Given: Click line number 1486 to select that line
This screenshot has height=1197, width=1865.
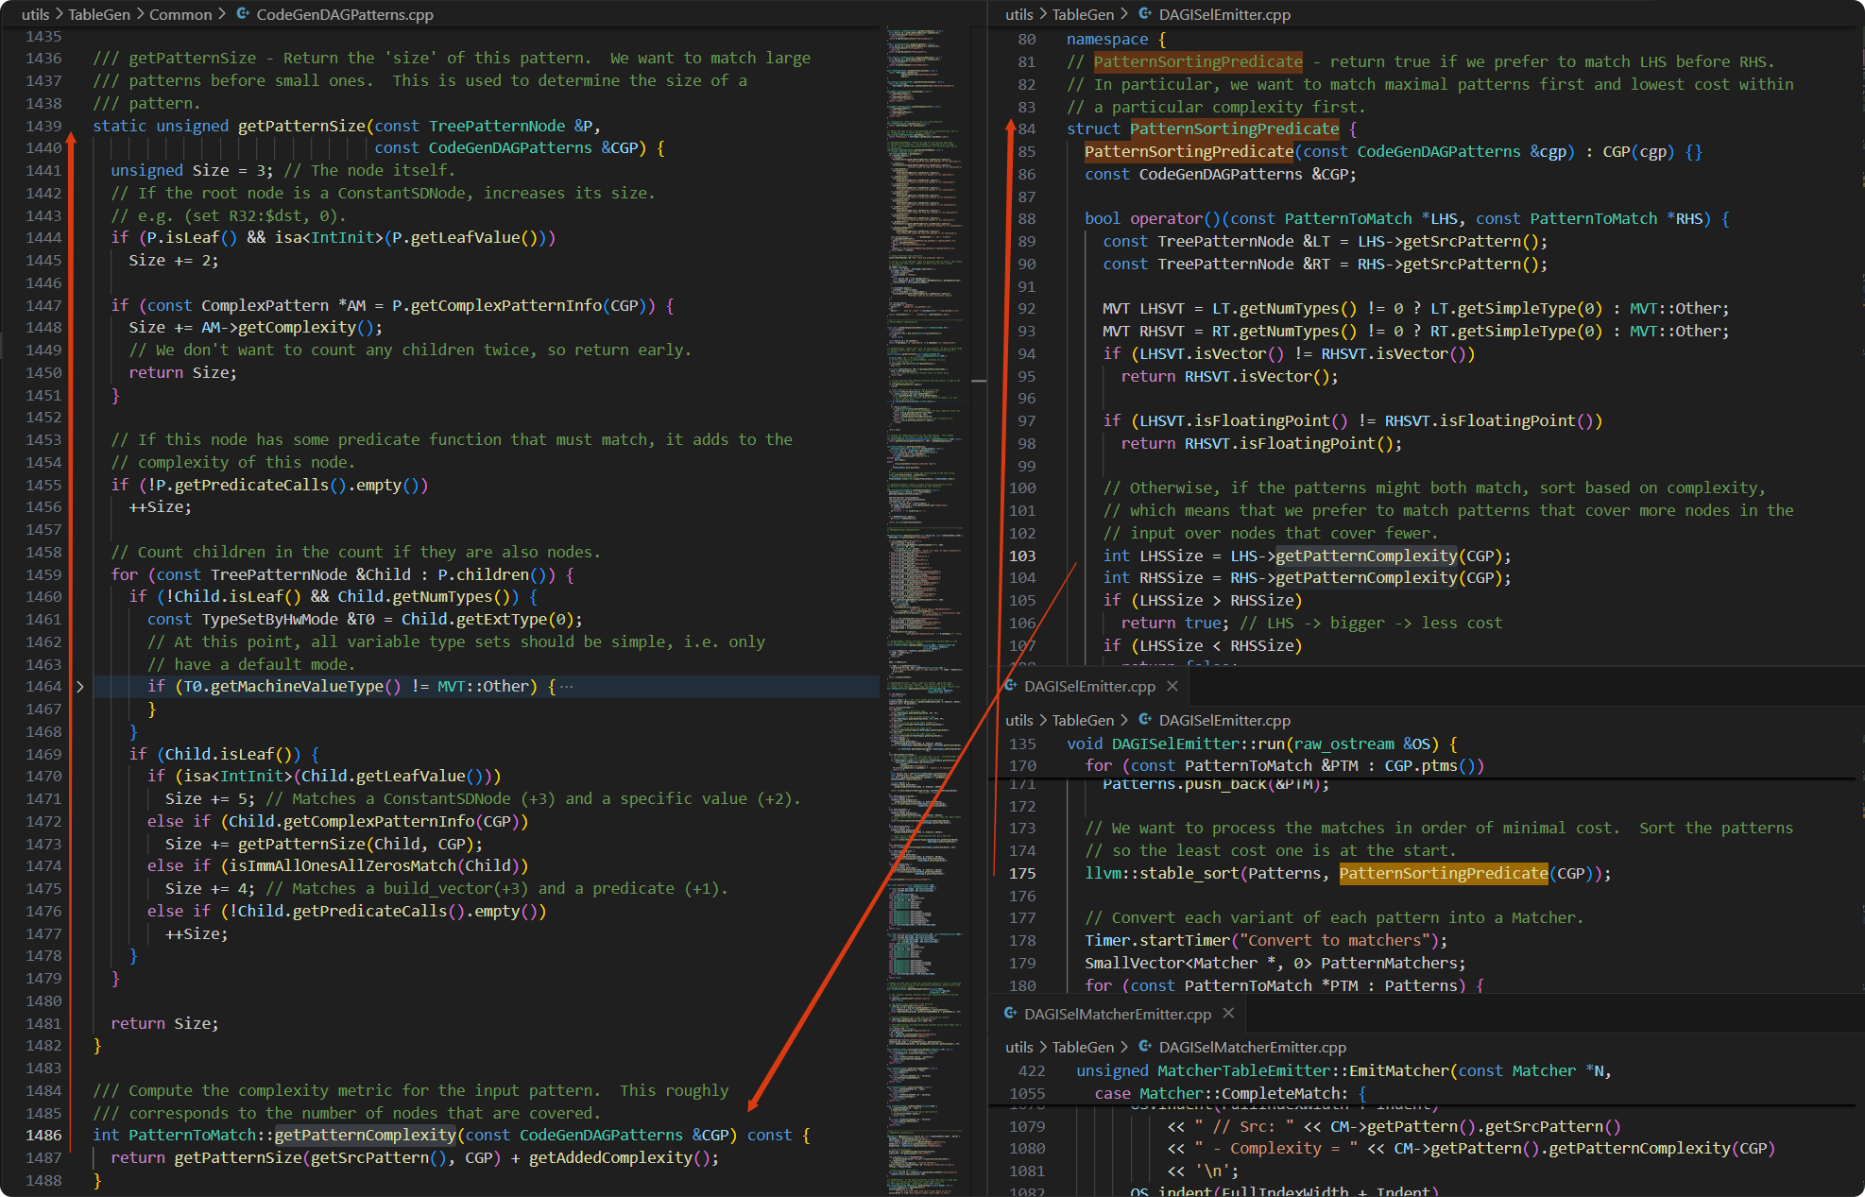Looking at the screenshot, I should (x=43, y=1135).
